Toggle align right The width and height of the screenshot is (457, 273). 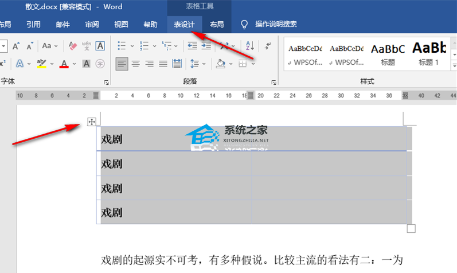click(x=150, y=63)
